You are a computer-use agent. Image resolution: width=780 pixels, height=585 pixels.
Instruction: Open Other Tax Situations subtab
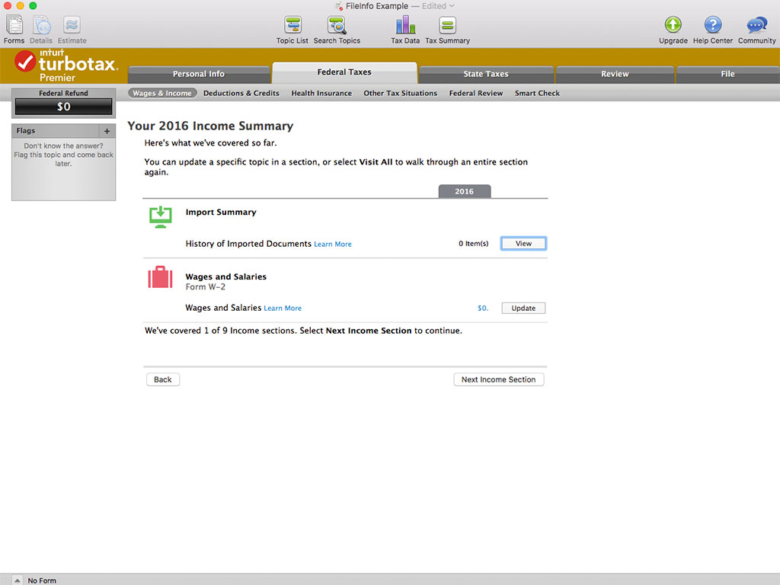401,93
